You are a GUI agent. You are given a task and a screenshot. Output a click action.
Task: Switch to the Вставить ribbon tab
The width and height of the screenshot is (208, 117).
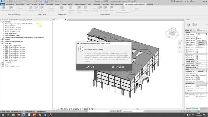pyautogui.click(x=42, y=4)
